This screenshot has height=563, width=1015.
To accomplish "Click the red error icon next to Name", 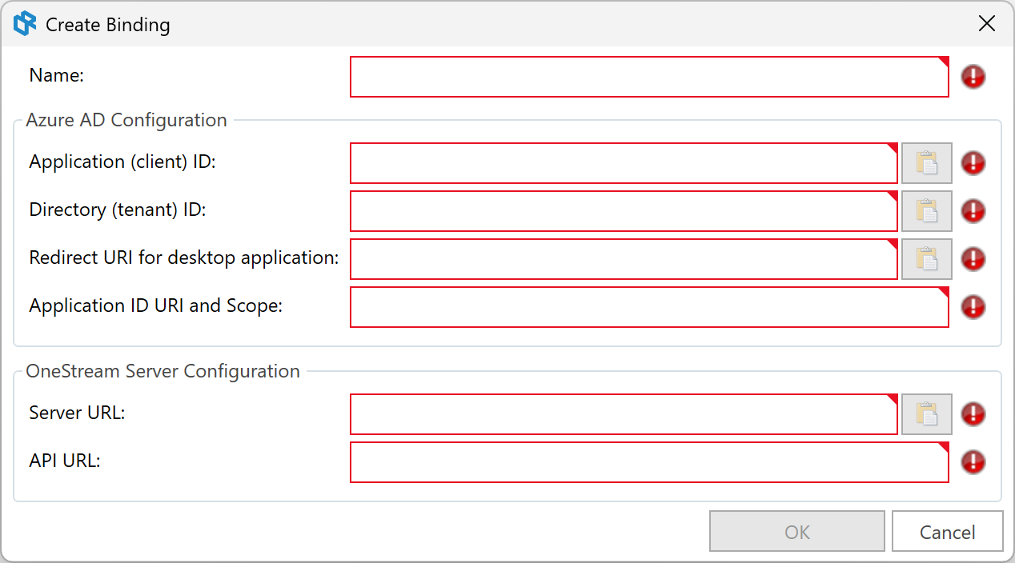I will 973,77.
